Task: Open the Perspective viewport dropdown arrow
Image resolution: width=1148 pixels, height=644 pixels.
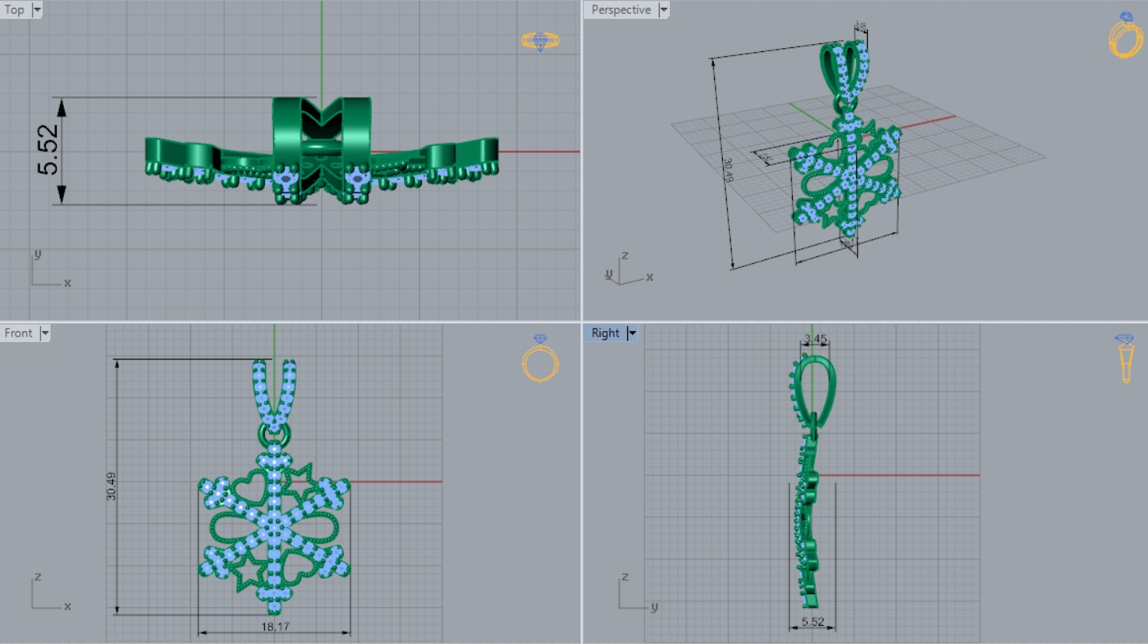Action: pos(664,10)
